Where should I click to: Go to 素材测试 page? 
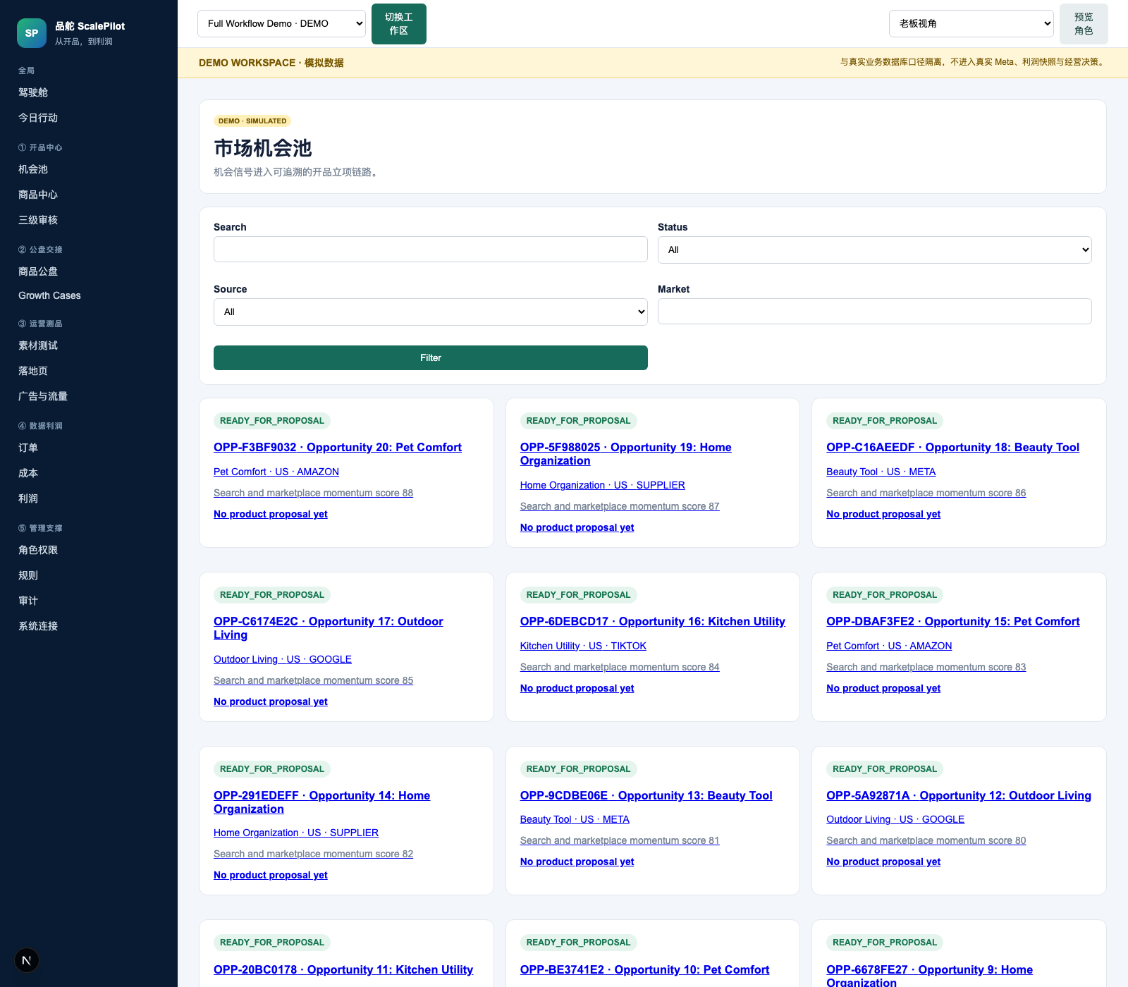click(x=38, y=345)
